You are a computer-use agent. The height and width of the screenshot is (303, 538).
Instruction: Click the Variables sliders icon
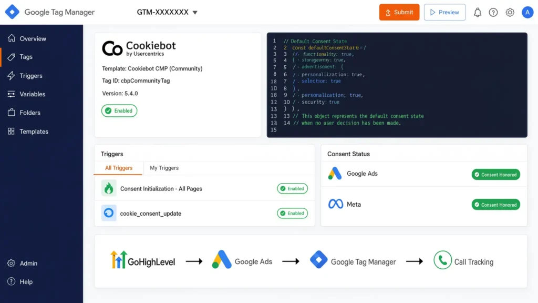12,94
